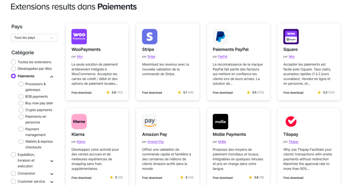Open the Klarna developer link

click(x=81, y=142)
